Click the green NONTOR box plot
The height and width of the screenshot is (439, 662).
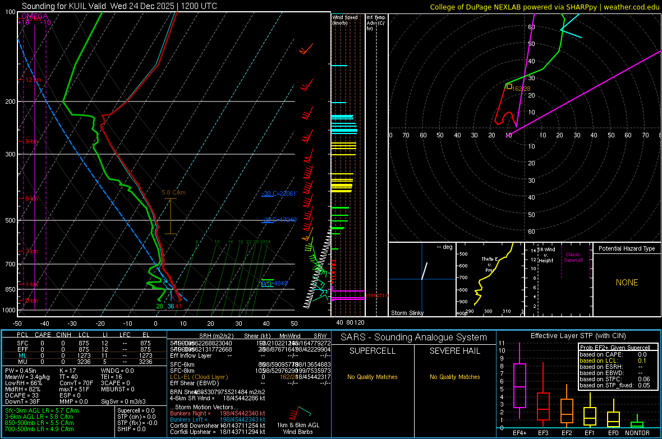(x=637, y=422)
